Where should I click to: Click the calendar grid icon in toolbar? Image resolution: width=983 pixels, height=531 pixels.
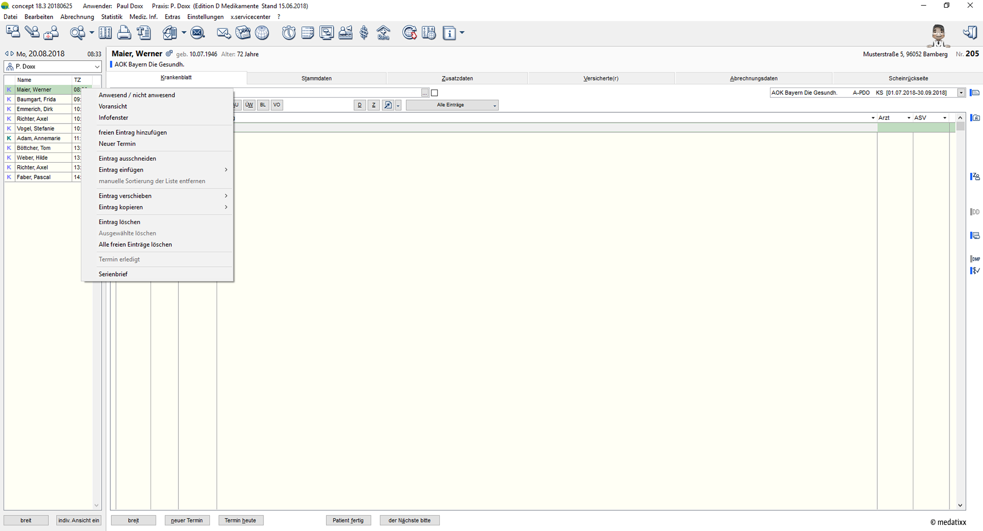click(x=308, y=33)
